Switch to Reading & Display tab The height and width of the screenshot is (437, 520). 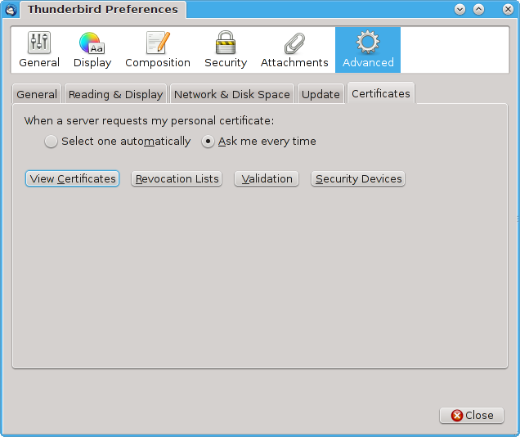115,94
